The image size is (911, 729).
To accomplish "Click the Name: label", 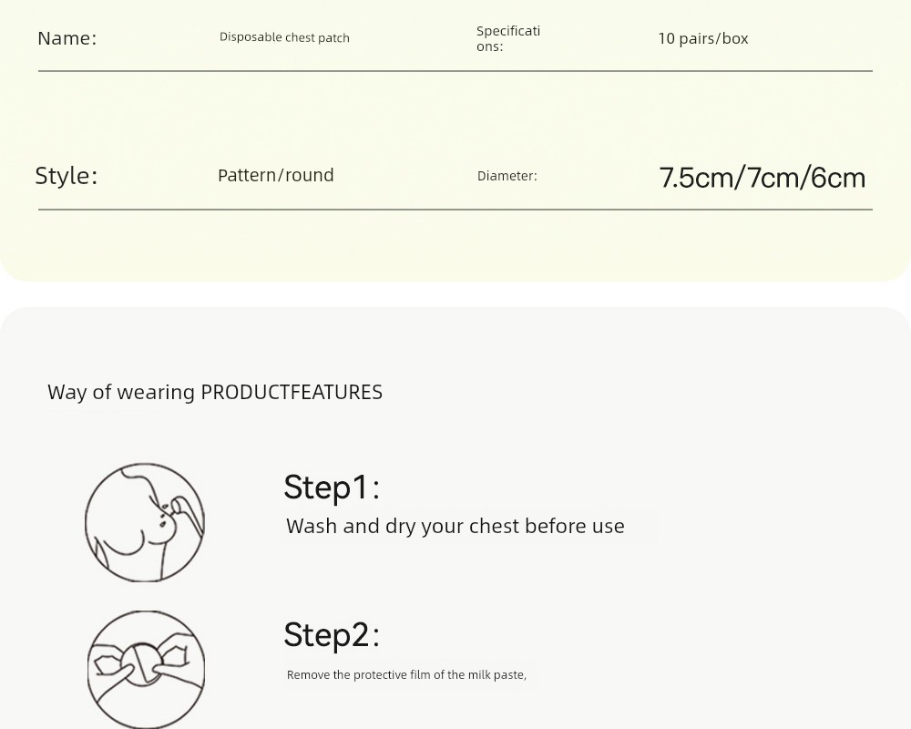I will [67, 38].
